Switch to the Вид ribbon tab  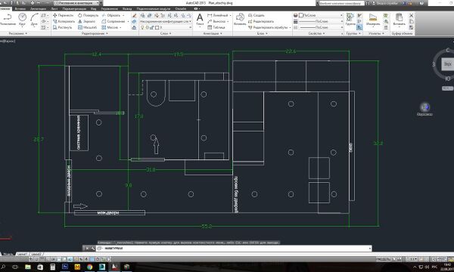(x=94, y=8)
